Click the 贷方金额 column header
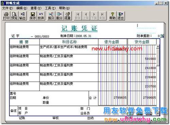The width and height of the screenshot is (170, 125). [x=142, y=42]
